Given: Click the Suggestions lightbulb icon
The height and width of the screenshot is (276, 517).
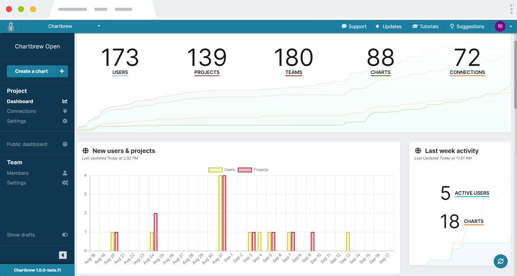Looking at the screenshot, I should pos(452,26).
